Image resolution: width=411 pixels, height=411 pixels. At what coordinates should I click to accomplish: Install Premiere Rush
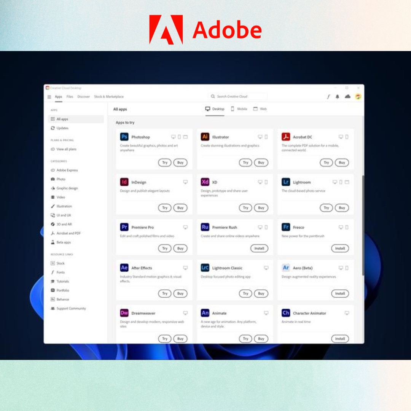pyautogui.click(x=259, y=249)
